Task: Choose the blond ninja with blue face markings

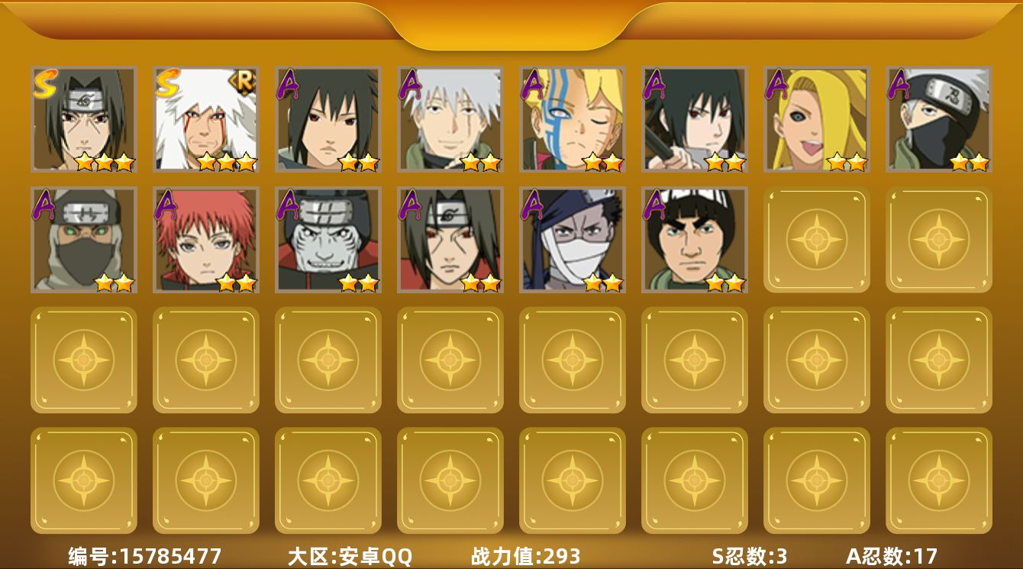Action: (x=573, y=119)
